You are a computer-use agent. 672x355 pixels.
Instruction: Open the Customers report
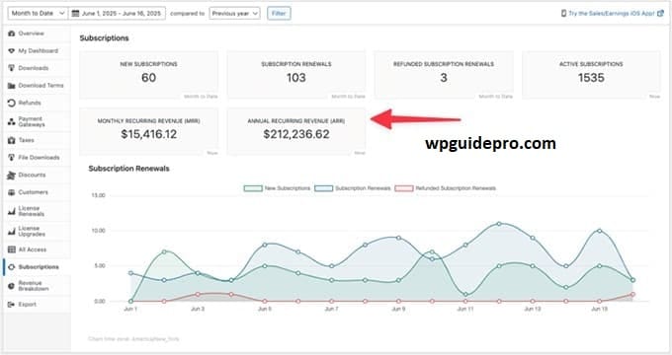coord(33,192)
